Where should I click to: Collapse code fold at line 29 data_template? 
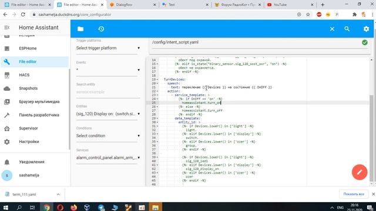click(157, 118)
